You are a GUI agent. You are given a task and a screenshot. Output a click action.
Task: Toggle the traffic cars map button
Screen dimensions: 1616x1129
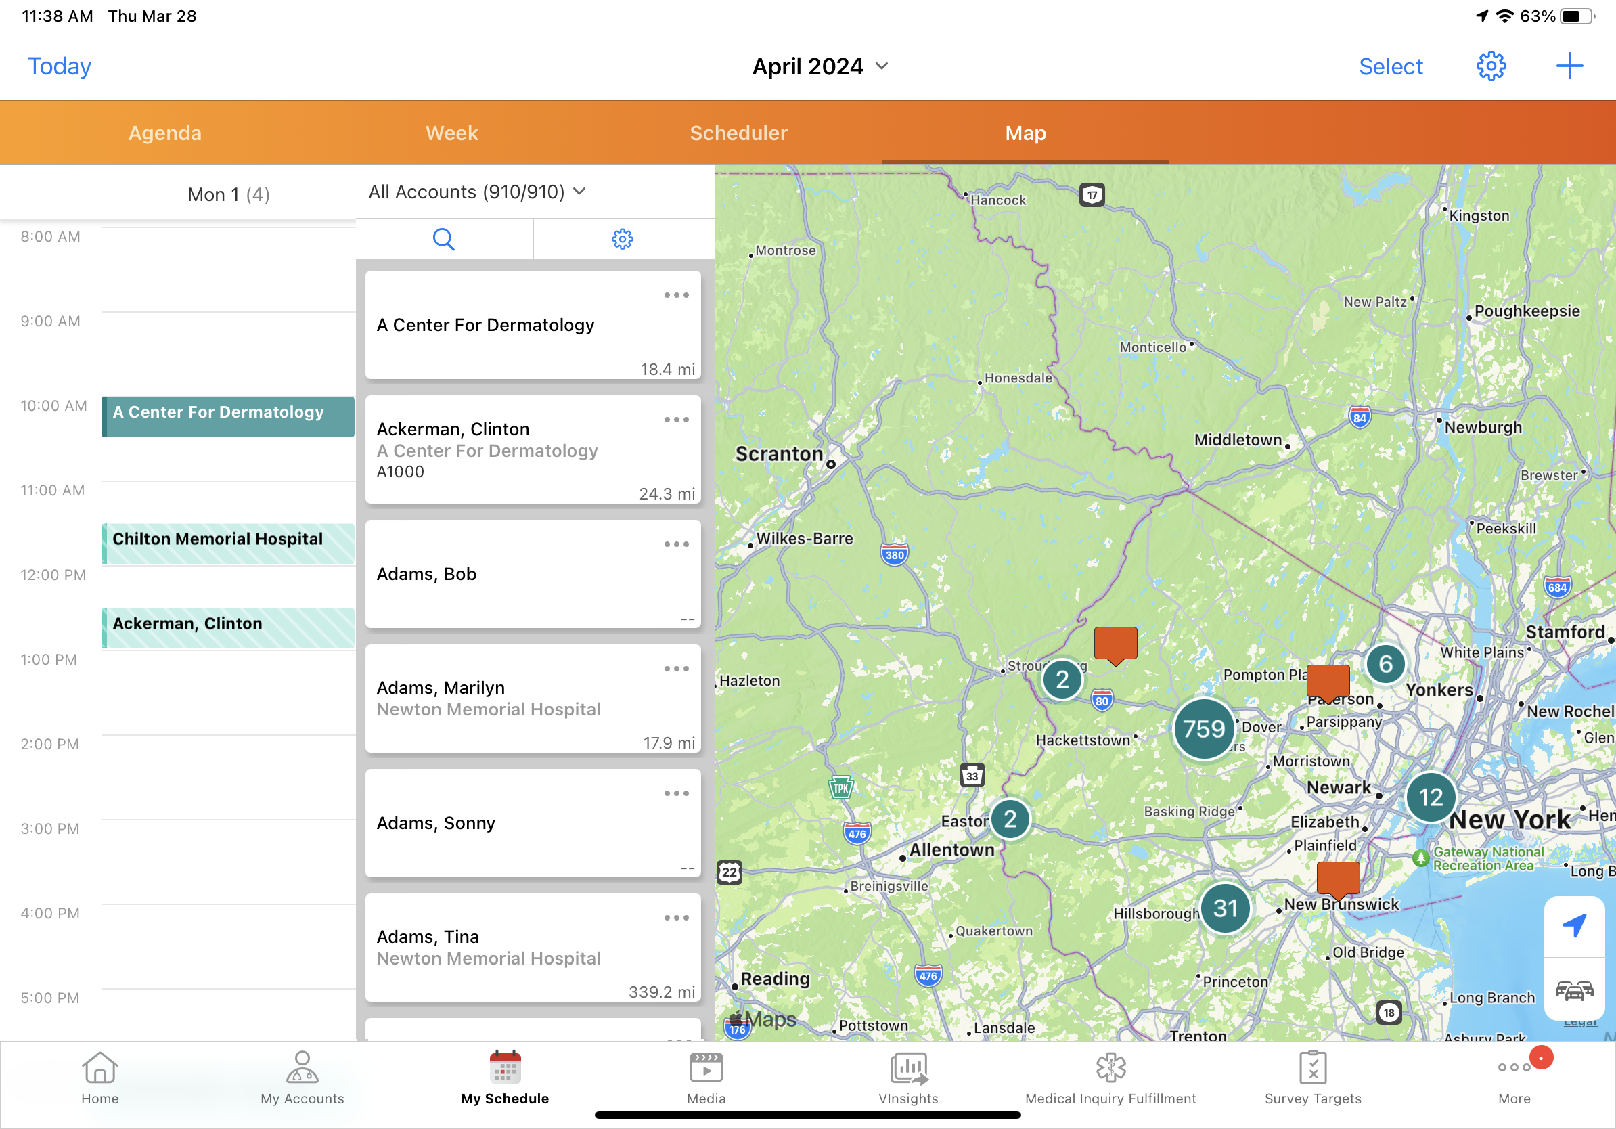coord(1574,990)
